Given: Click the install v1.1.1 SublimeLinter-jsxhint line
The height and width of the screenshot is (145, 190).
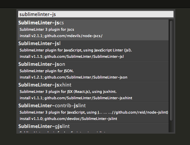Looking at the screenshot, I should (76, 98).
